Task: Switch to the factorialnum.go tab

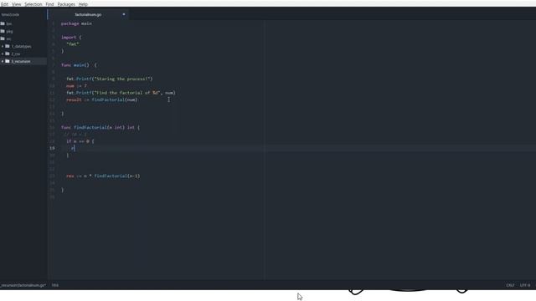Action: (88, 15)
